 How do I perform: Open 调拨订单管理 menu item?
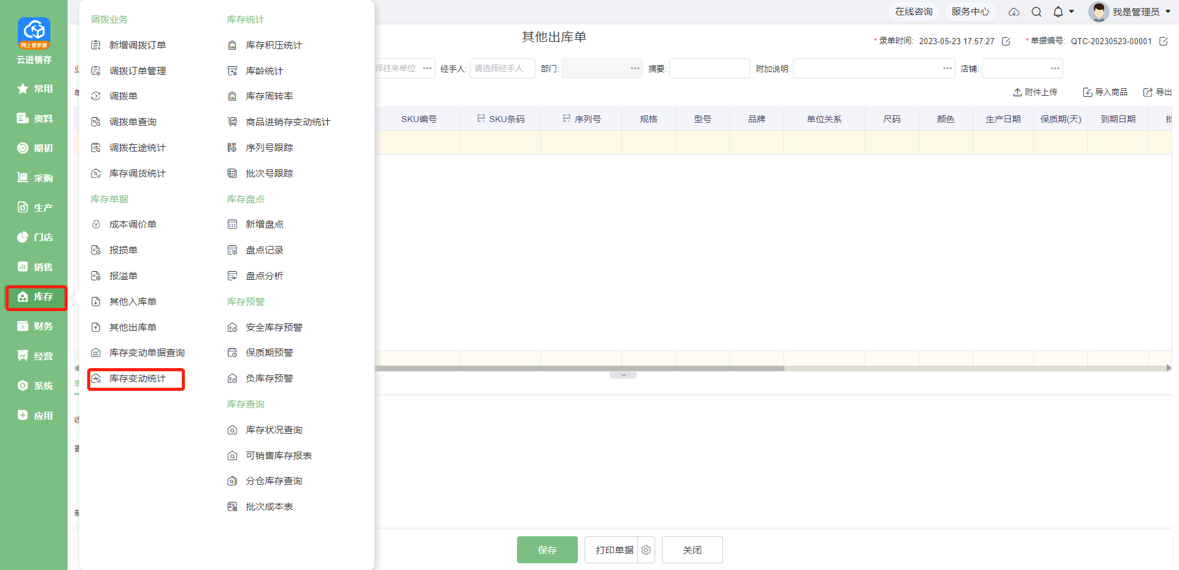pos(129,71)
